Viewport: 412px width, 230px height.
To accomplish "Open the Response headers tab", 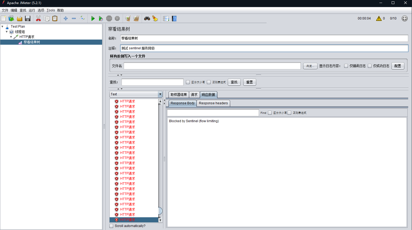I will 213,103.
